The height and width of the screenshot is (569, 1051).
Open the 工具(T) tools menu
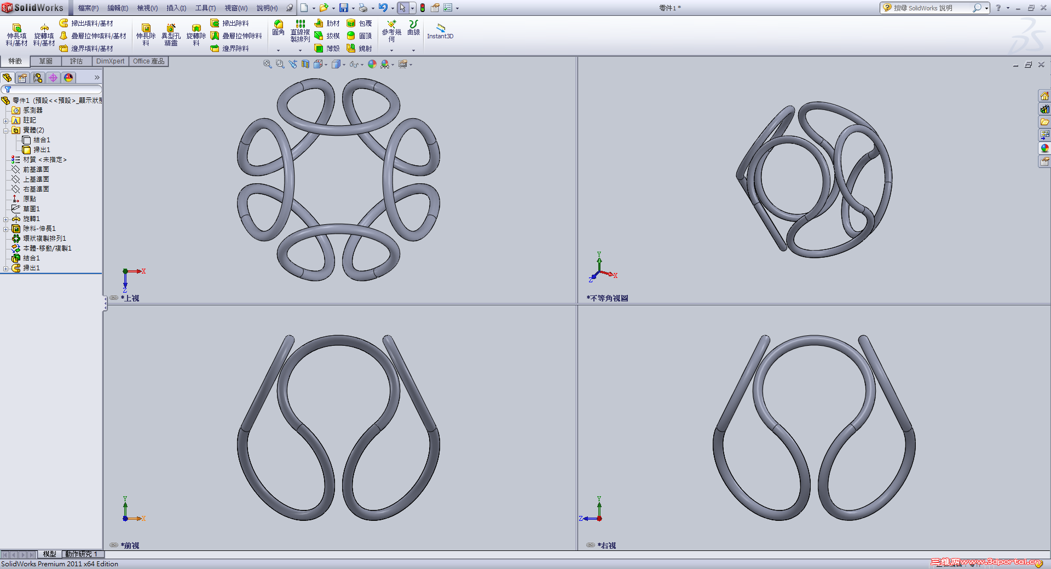205,8
